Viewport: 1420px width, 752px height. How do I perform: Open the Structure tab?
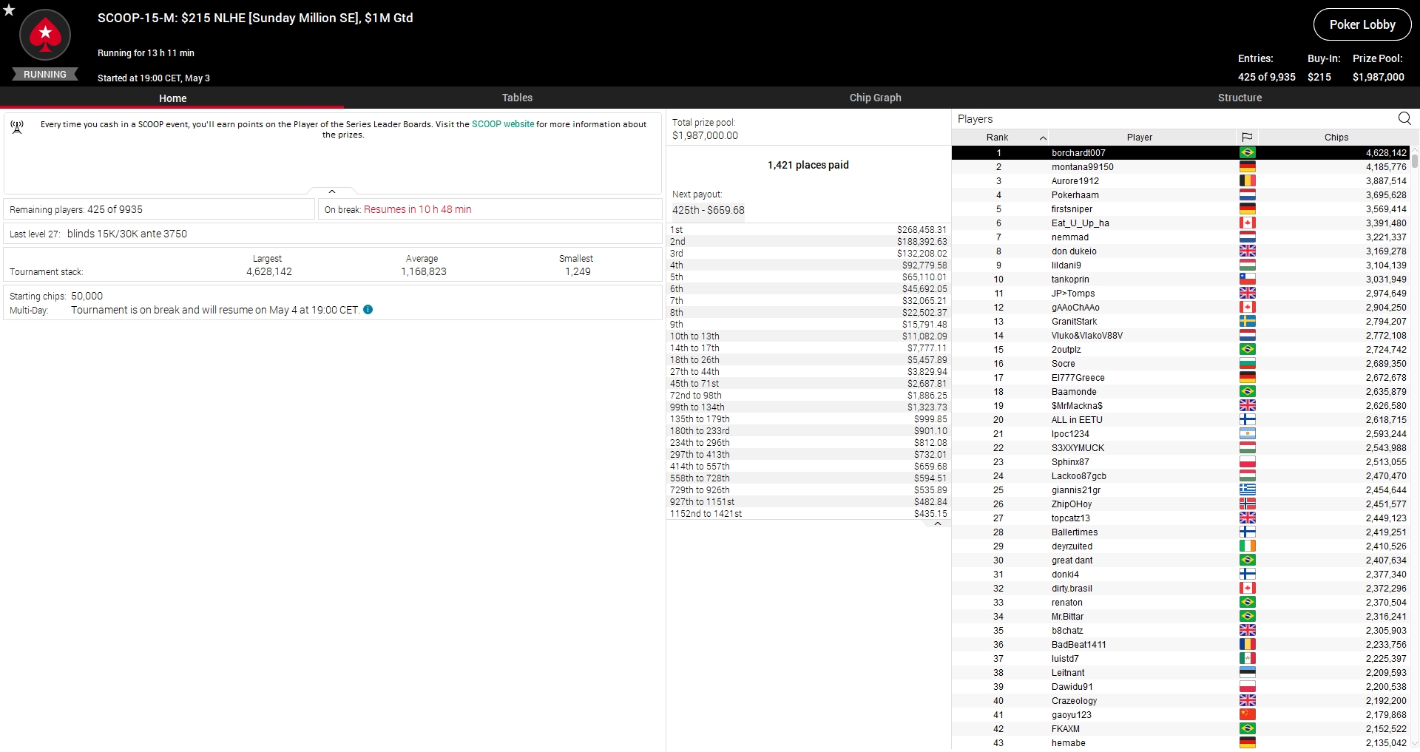(x=1240, y=98)
